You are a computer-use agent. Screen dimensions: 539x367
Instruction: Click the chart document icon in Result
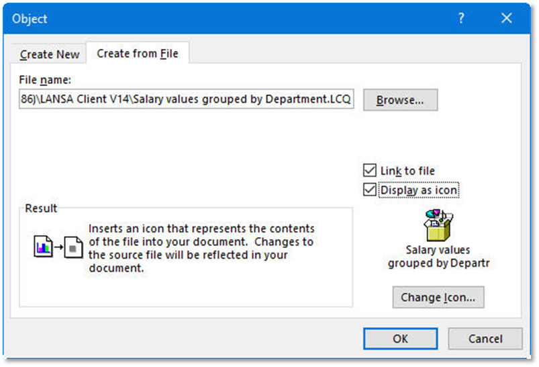[x=43, y=248]
